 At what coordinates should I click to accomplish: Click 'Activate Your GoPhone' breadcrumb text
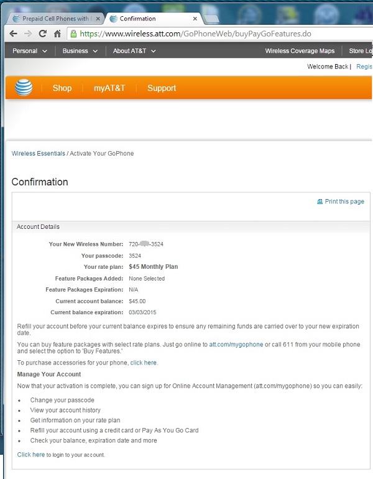click(x=102, y=154)
